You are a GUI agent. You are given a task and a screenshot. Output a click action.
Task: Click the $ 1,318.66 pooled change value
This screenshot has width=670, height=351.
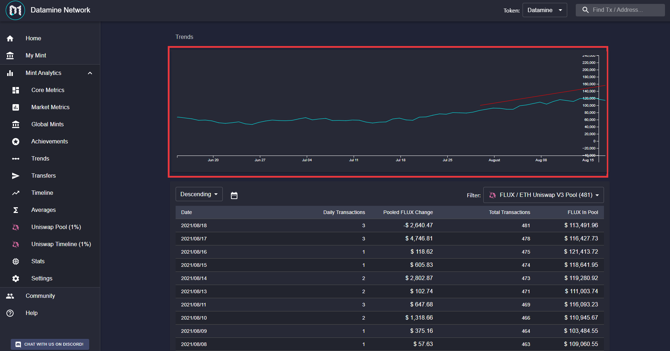[419, 318]
